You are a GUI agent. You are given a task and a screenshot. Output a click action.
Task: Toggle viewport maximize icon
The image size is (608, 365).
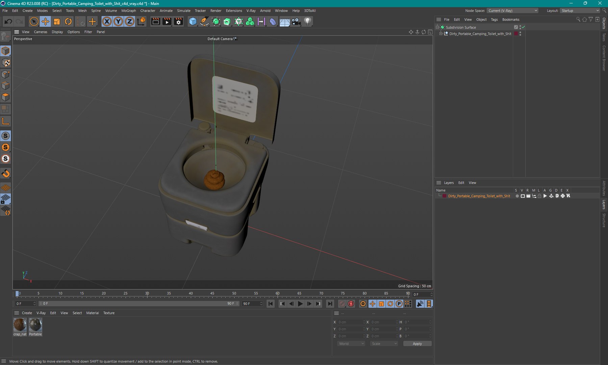point(430,32)
